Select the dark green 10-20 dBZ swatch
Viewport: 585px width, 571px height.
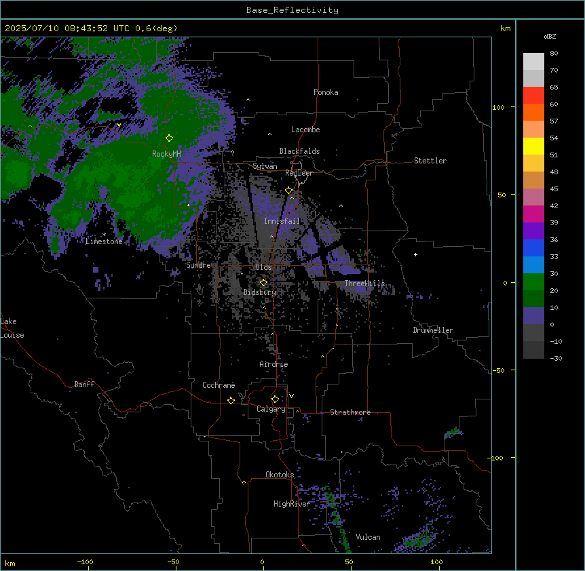[533, 299]
